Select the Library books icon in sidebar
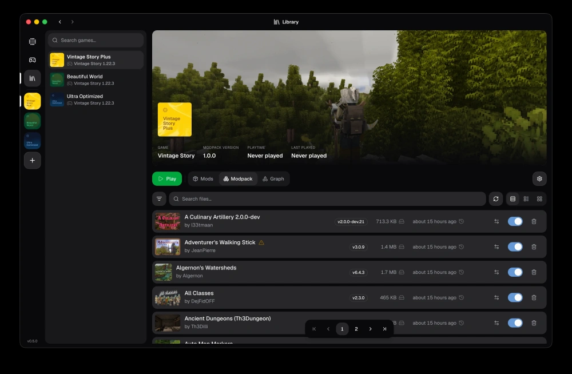Image resolution: width=572 pixels, height=374 pixels. [33, 78]
